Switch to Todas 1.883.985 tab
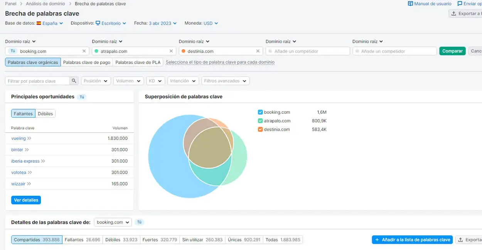 [283, 240]
